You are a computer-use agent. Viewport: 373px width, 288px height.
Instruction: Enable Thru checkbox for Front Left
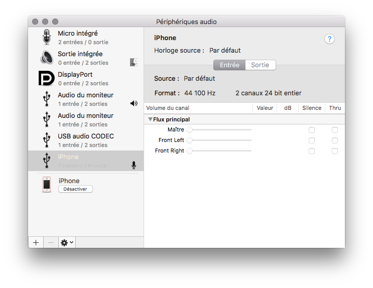[335, 140]
